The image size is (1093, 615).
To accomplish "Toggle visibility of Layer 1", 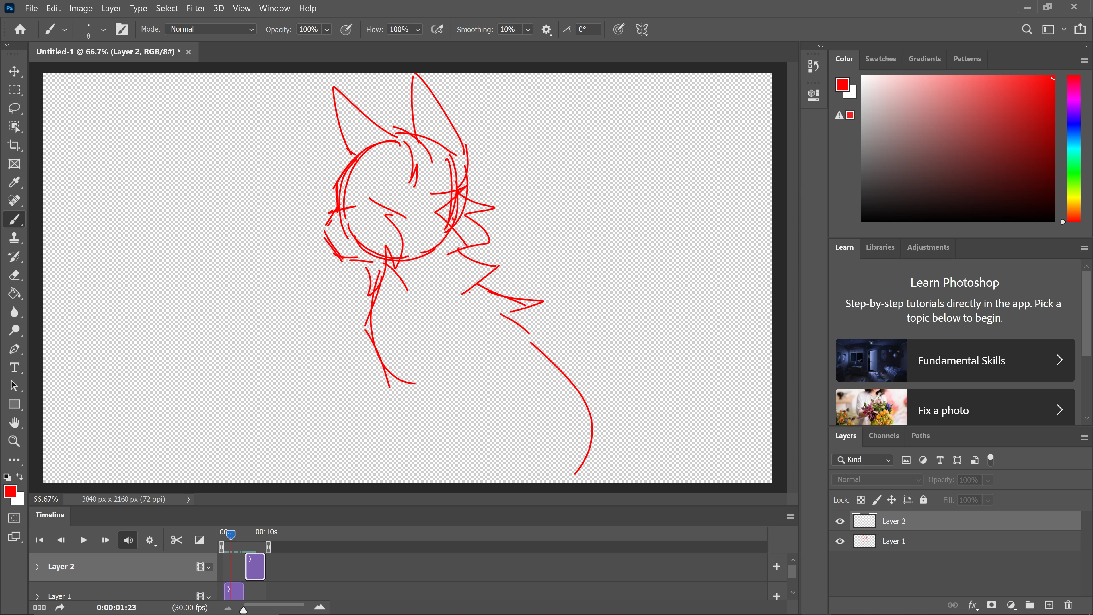I will click(840, 541).
